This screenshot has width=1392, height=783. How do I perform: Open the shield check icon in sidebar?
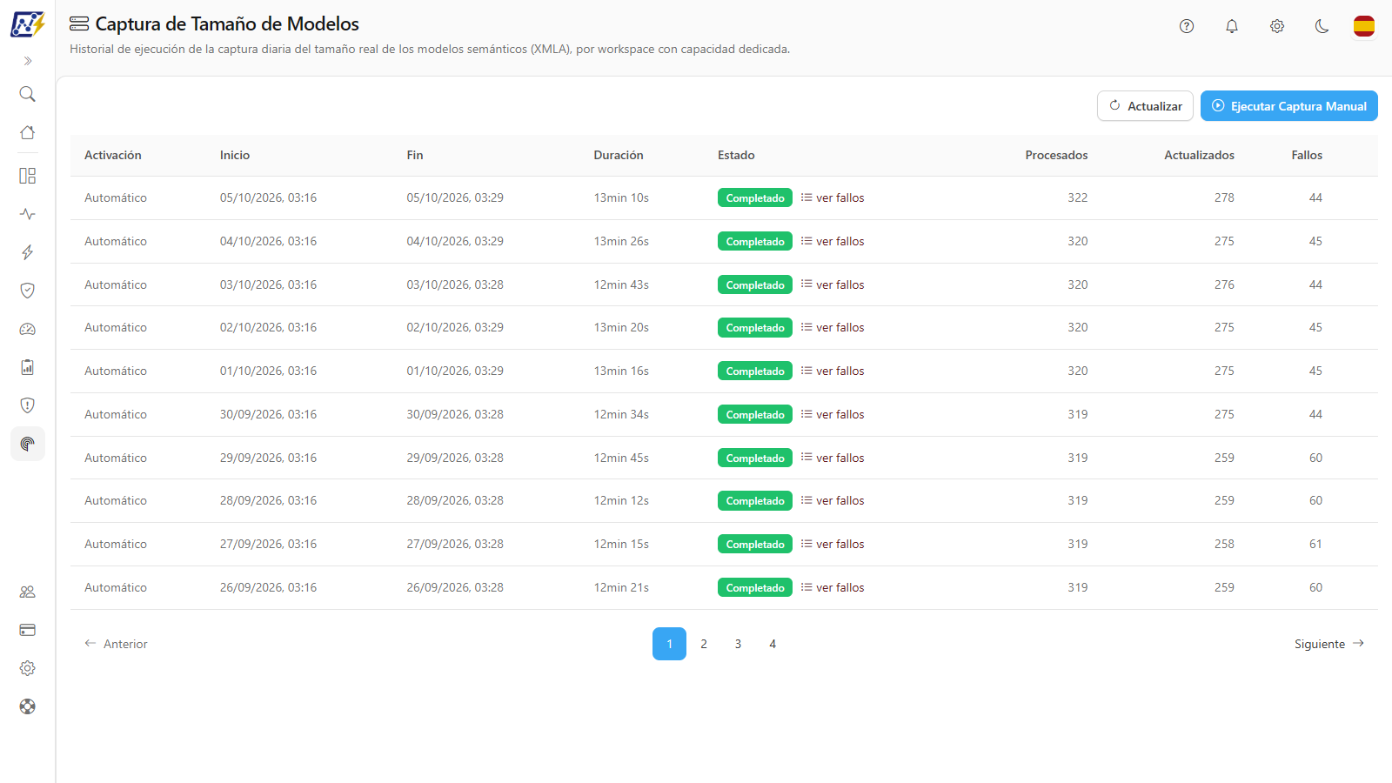click(28, 291)
